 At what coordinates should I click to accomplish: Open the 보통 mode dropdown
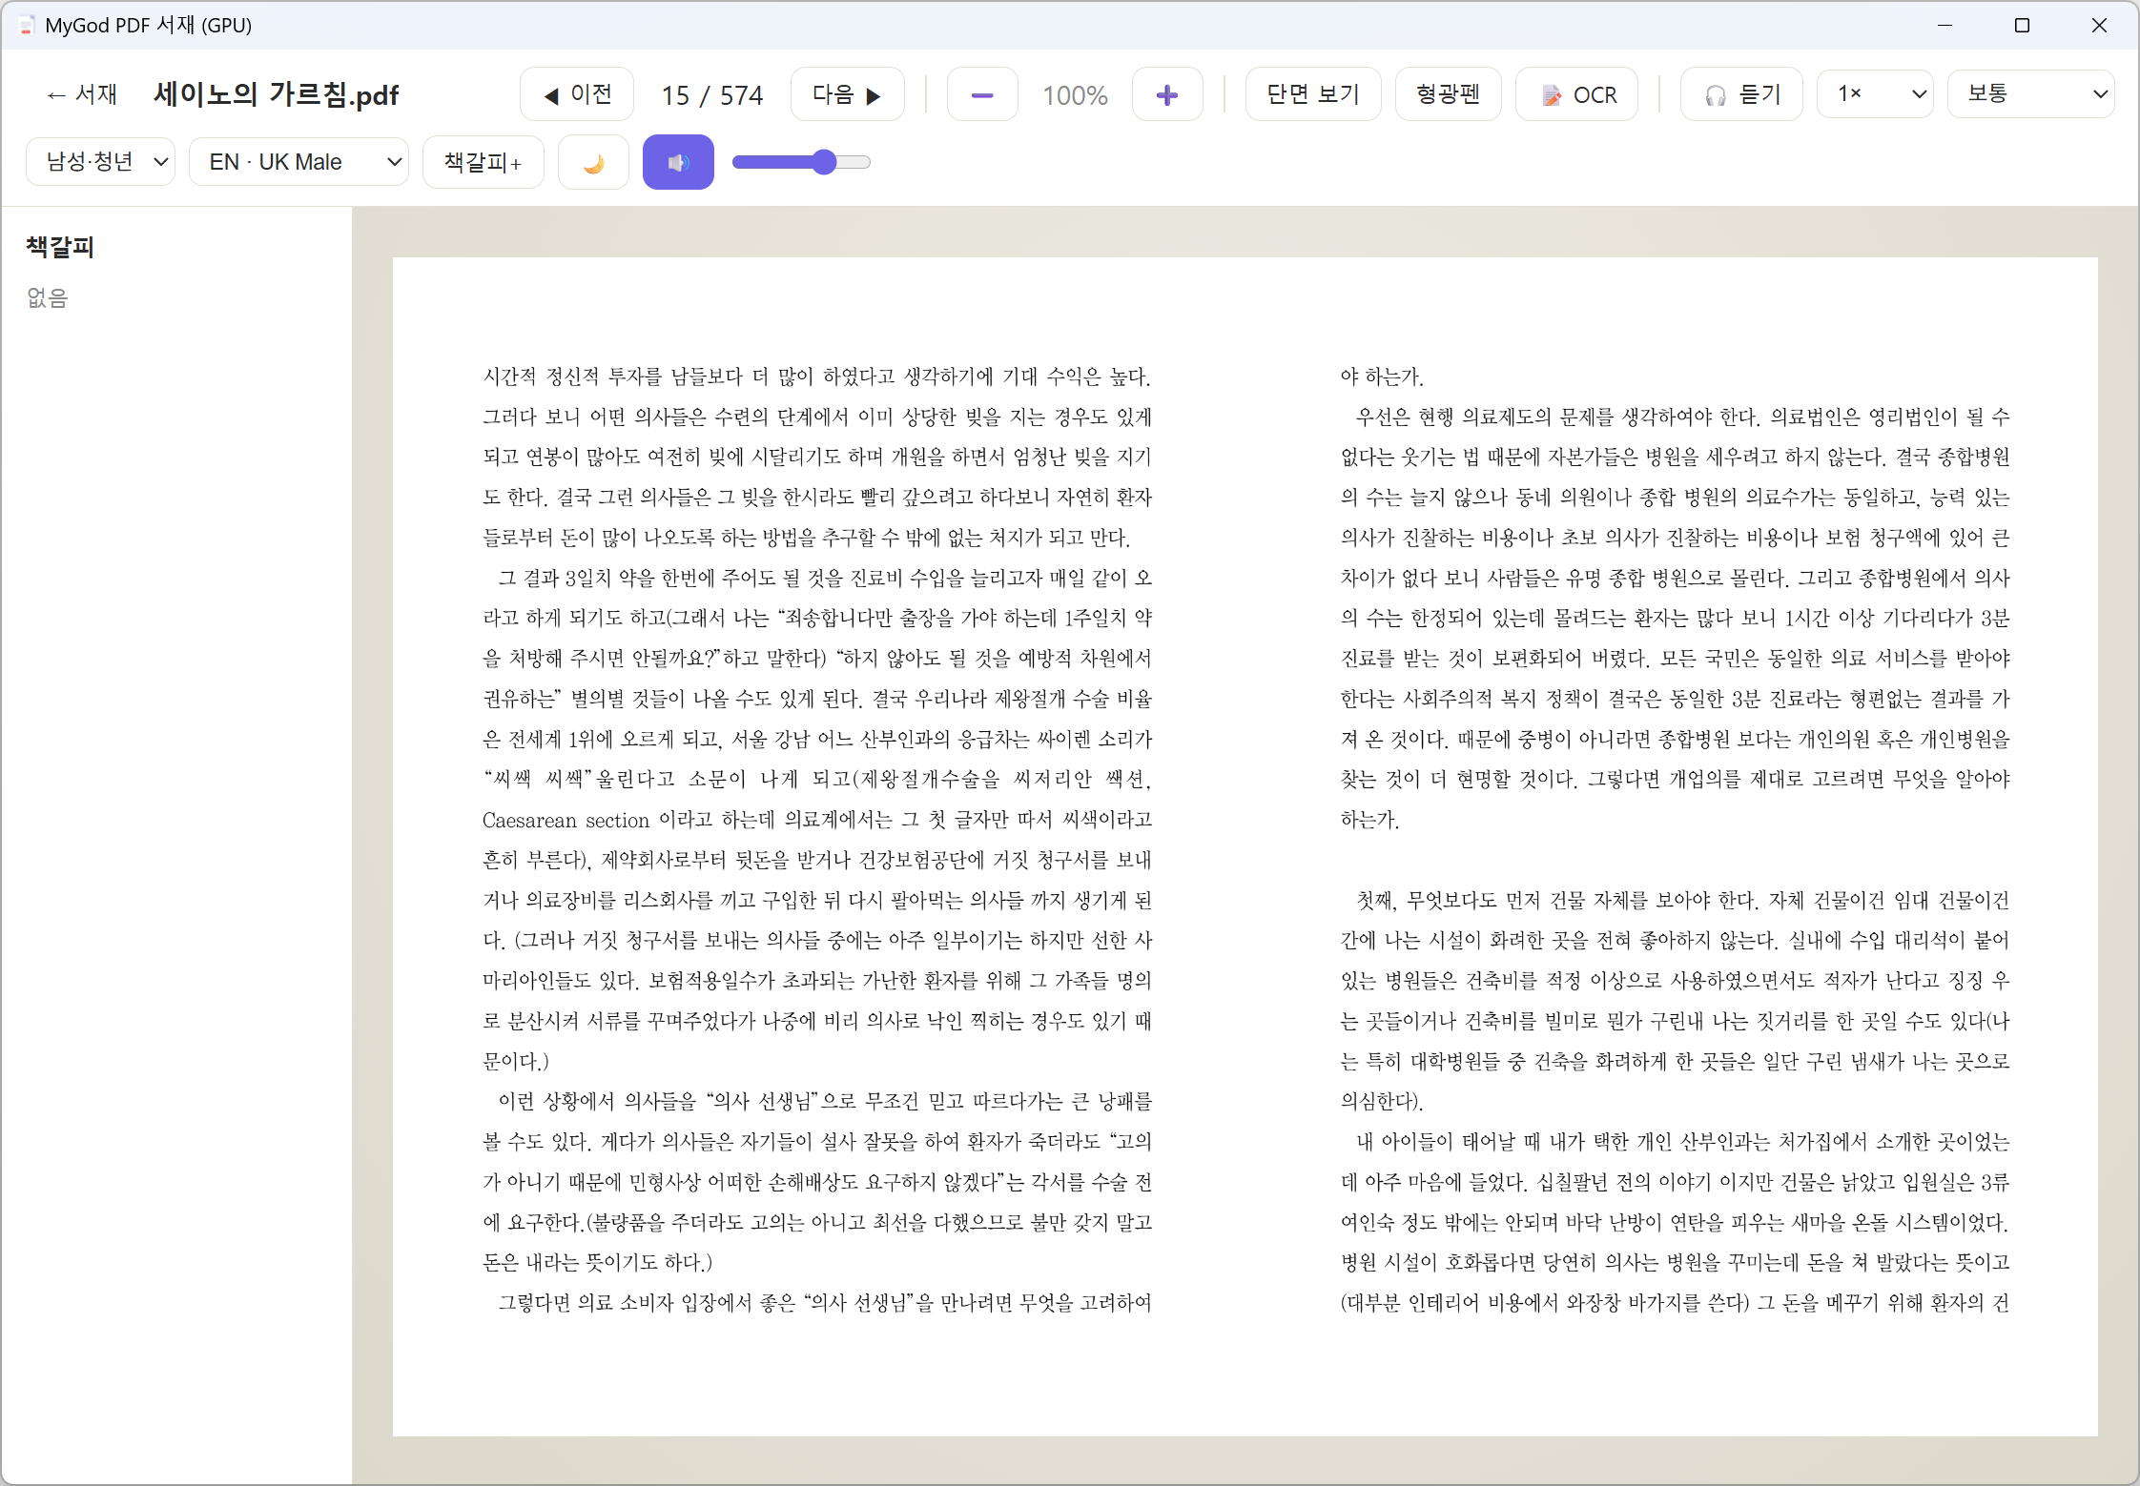2030,94
